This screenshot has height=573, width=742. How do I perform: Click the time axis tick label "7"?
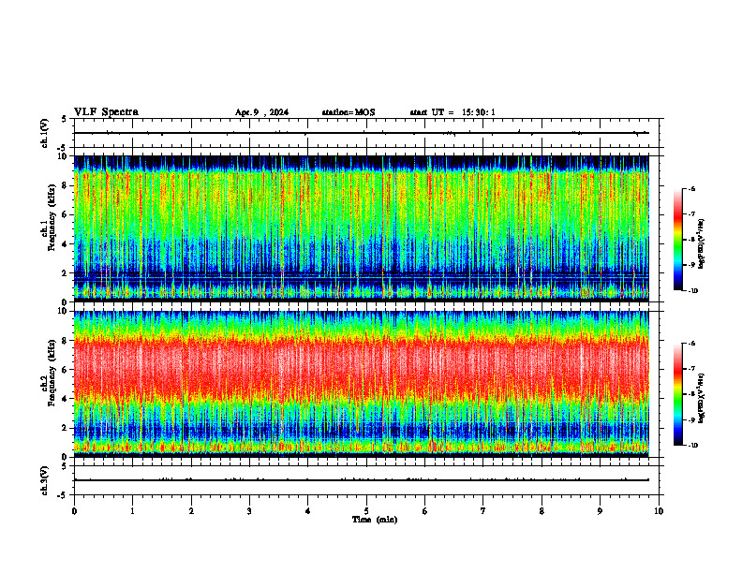[483, 511]
